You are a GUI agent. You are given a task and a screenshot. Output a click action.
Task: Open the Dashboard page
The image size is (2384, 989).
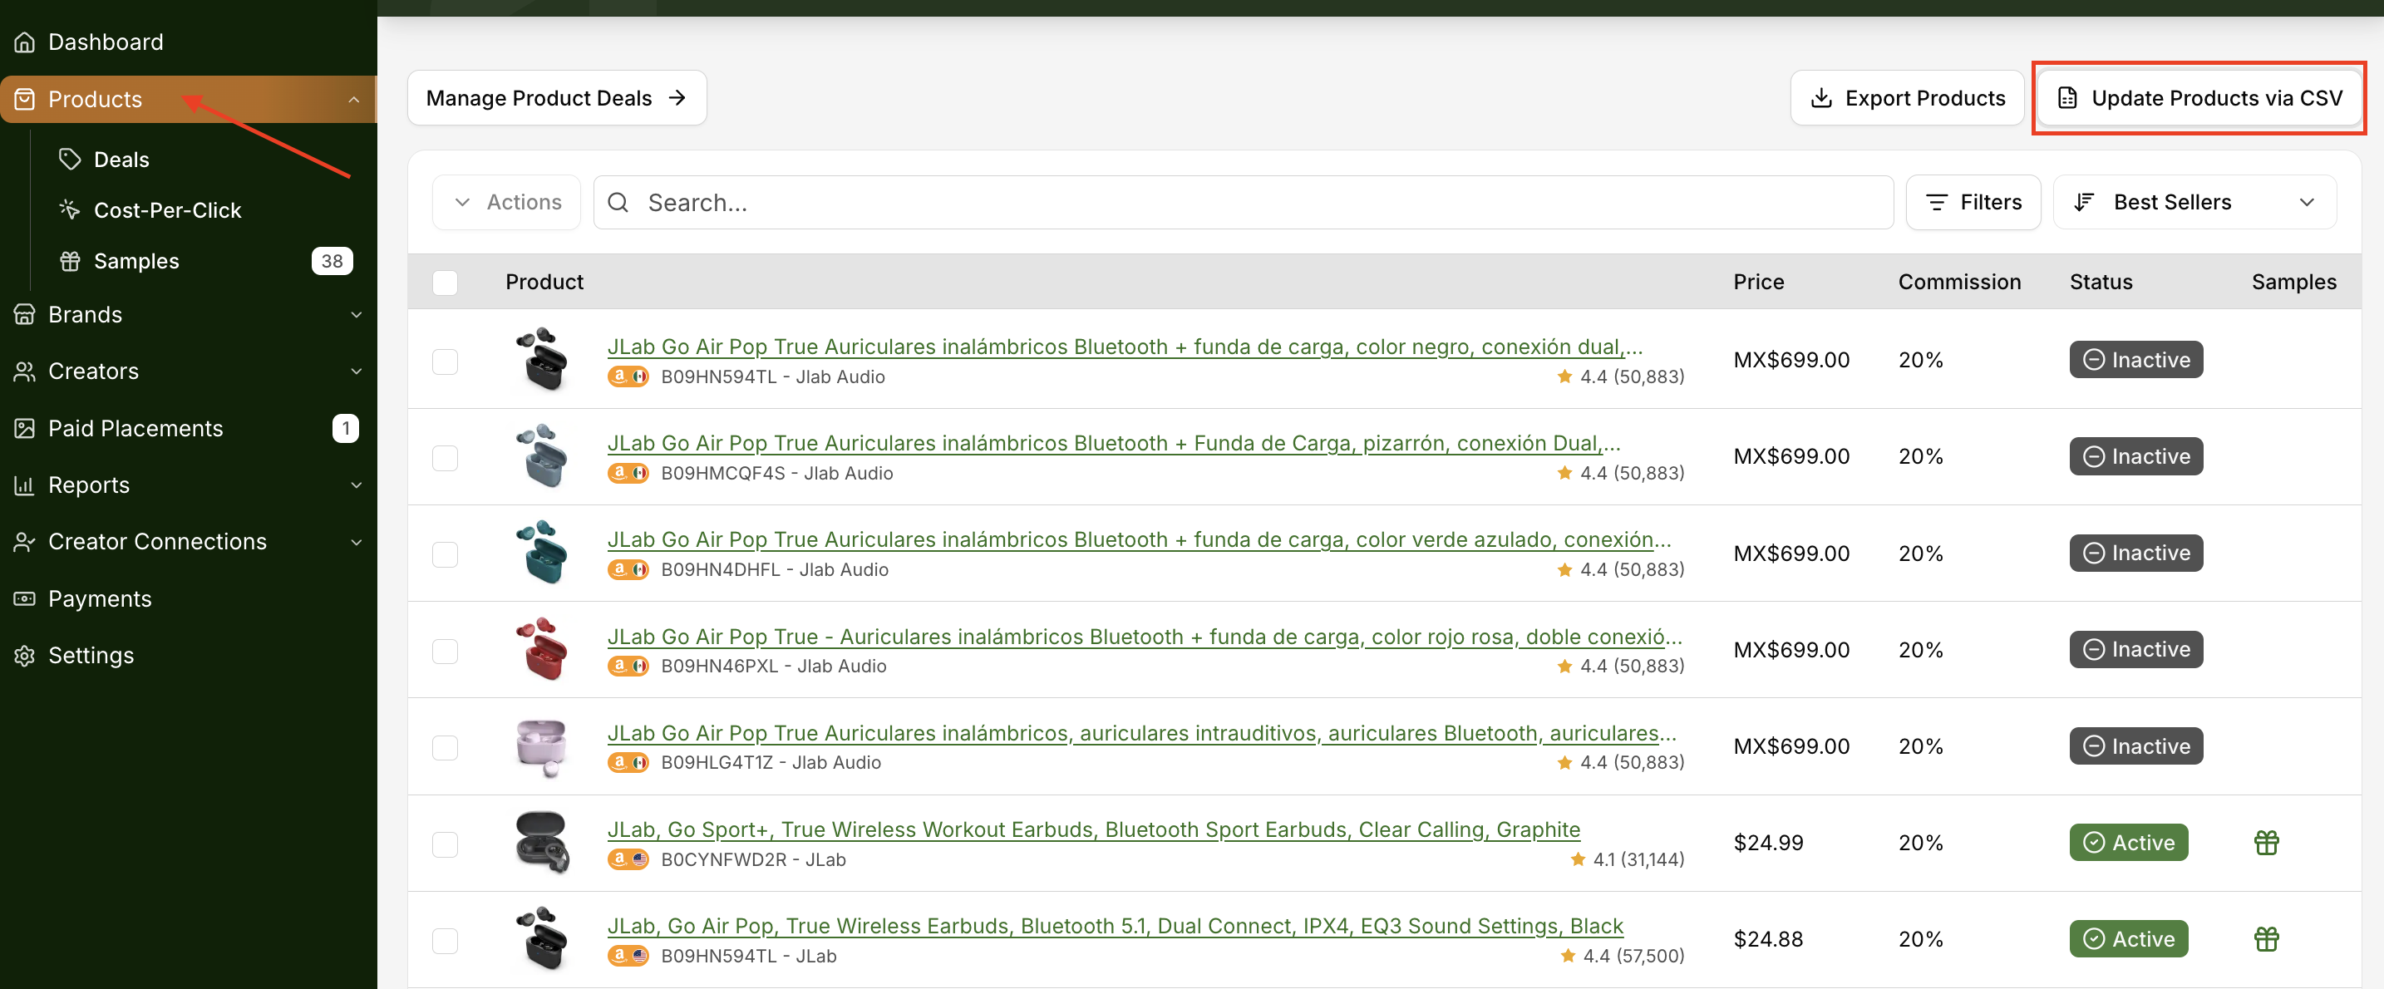(x=106, y=42)
